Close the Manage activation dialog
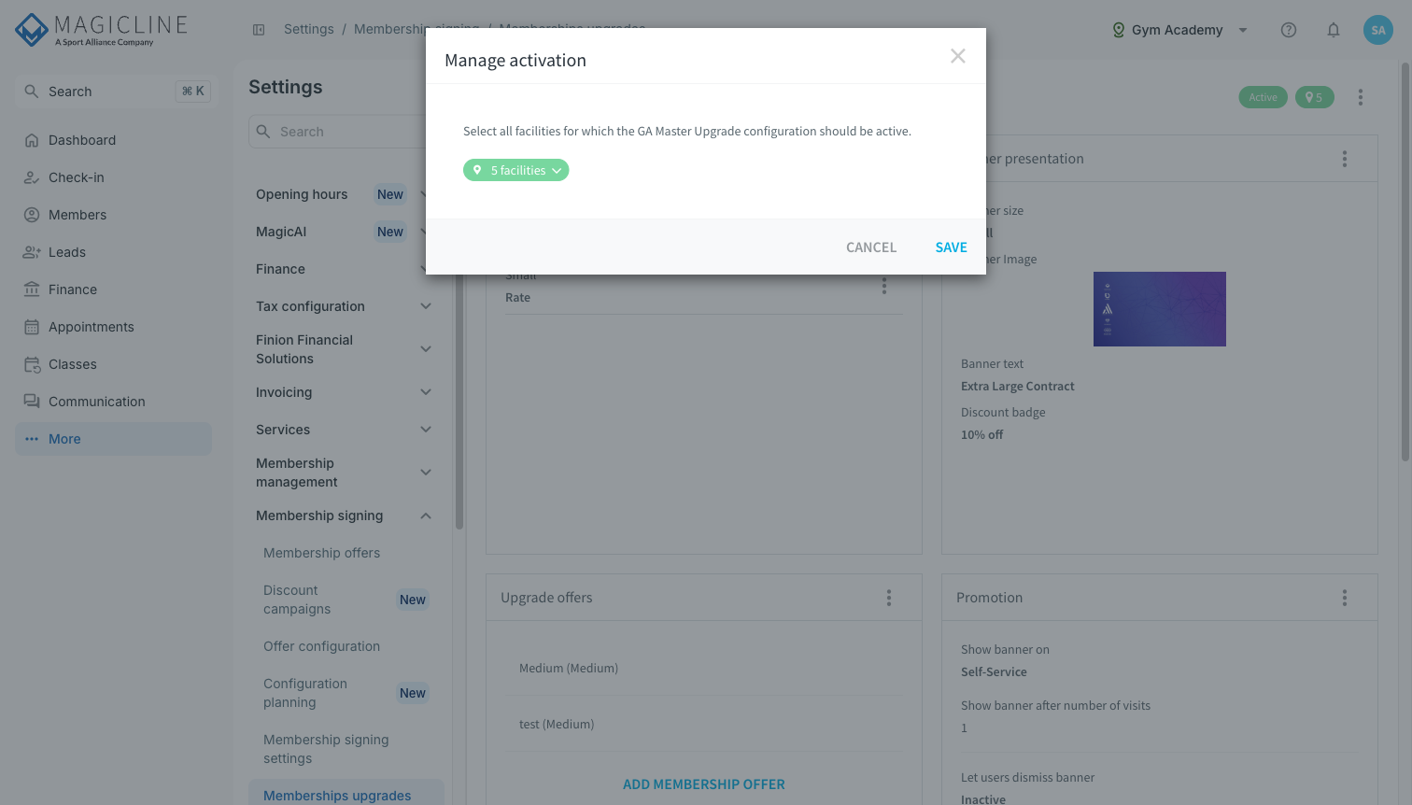This screenshot has width=1412, height=805. (958, 56)
